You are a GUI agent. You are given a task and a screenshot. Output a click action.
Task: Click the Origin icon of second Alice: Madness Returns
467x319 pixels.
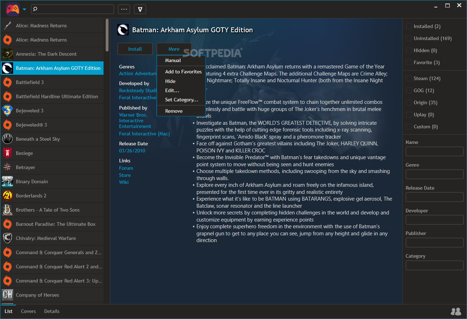coord(7,40)
